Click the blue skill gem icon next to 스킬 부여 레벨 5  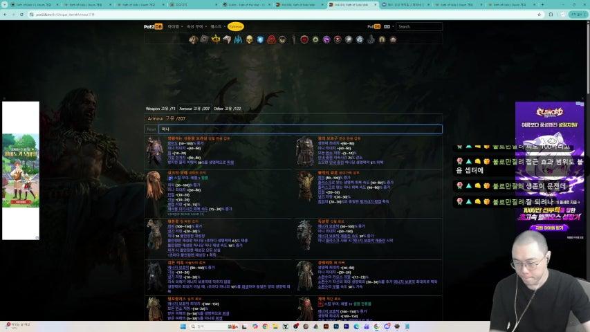(x=170, y=178)
